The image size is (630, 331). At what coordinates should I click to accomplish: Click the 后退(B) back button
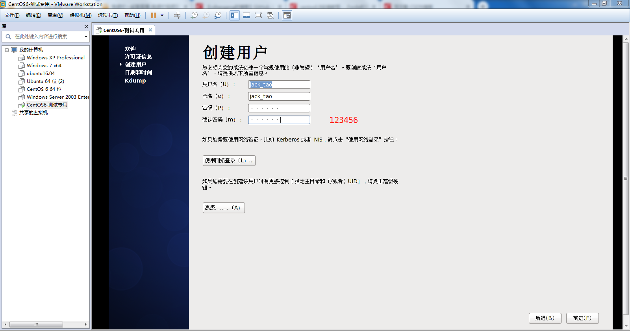pyautogui.click(x=545, y=318)
